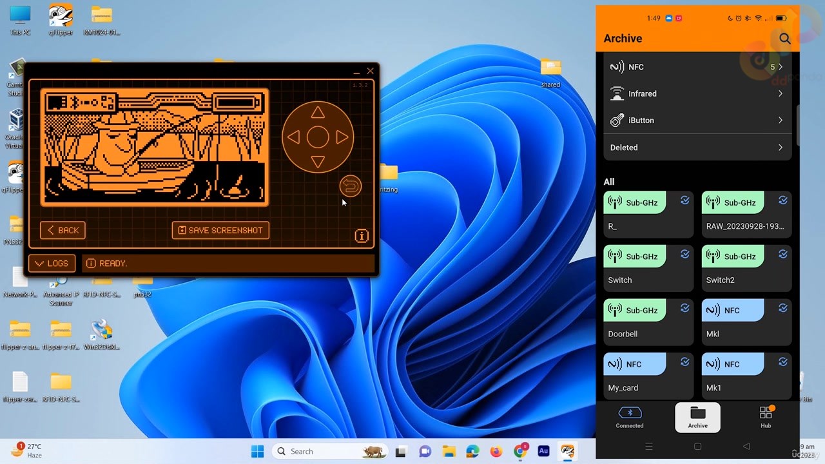Switch to the Hub tab
Image resolution: width=825 pixels, height=464 pixels.
click(766, 417)
